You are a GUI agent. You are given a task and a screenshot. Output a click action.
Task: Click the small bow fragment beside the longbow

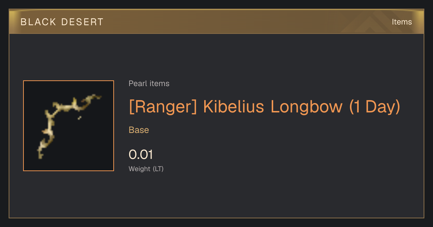point(79,118)
